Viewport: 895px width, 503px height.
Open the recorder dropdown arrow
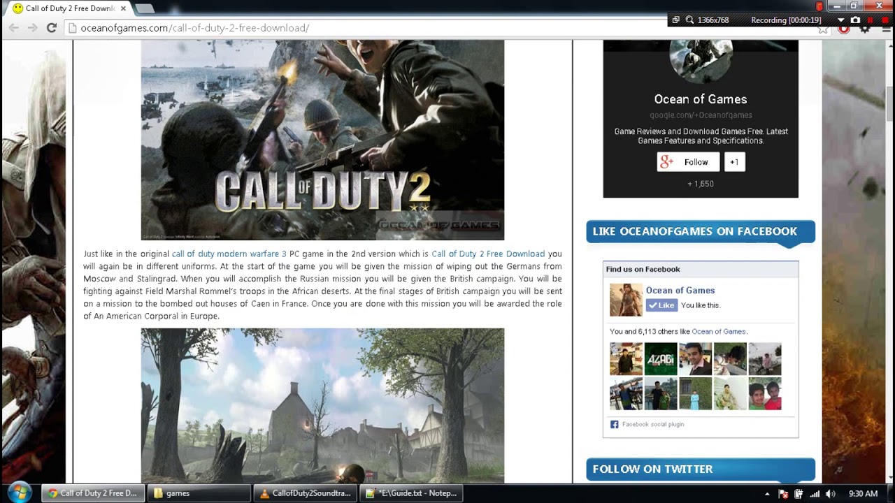pos(841,20)
